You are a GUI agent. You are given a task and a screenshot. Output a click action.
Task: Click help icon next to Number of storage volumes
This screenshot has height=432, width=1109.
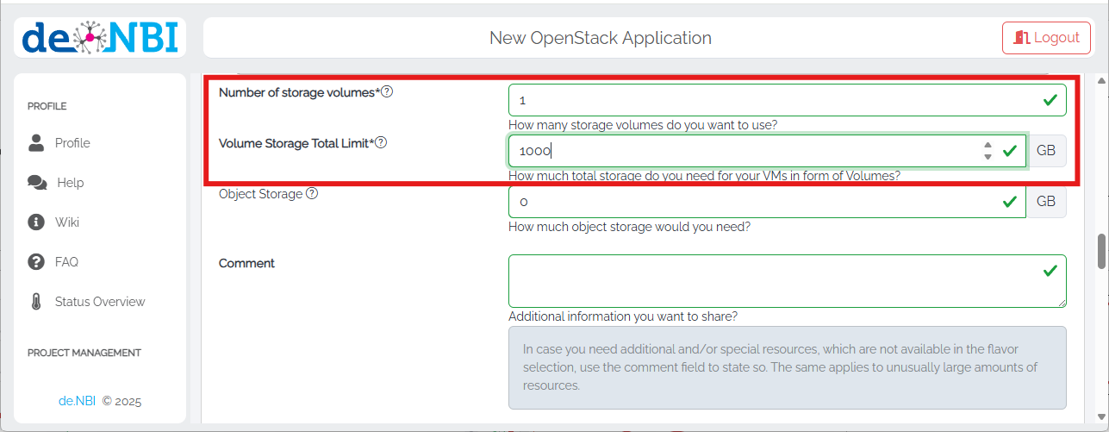point(387,91)
